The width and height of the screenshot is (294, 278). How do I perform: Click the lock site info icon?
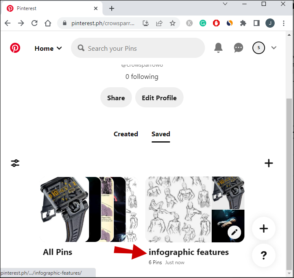tap(65, 23)
